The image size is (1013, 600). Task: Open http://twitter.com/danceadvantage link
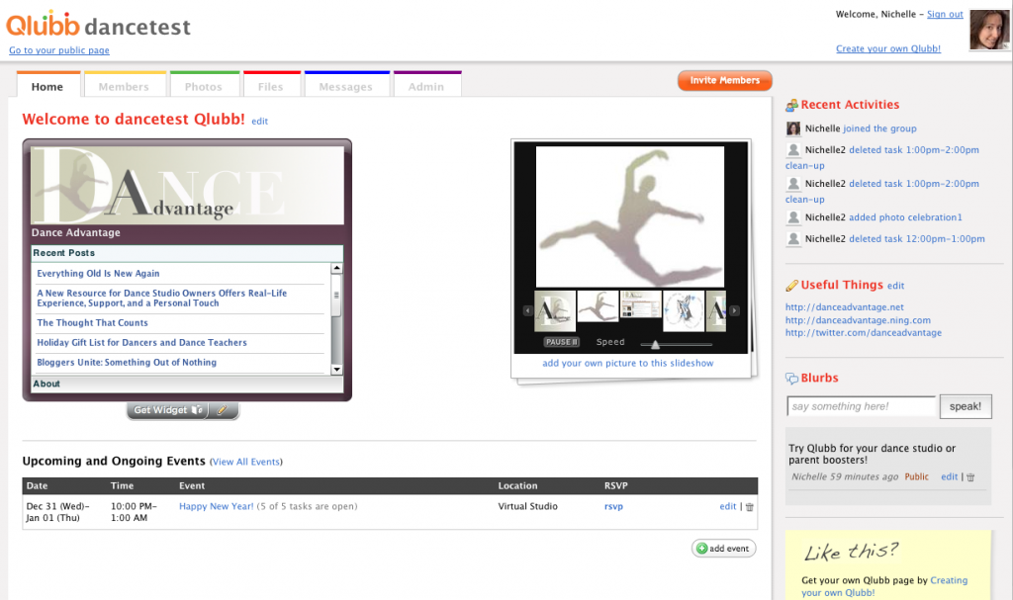click(x=863, y=333)
